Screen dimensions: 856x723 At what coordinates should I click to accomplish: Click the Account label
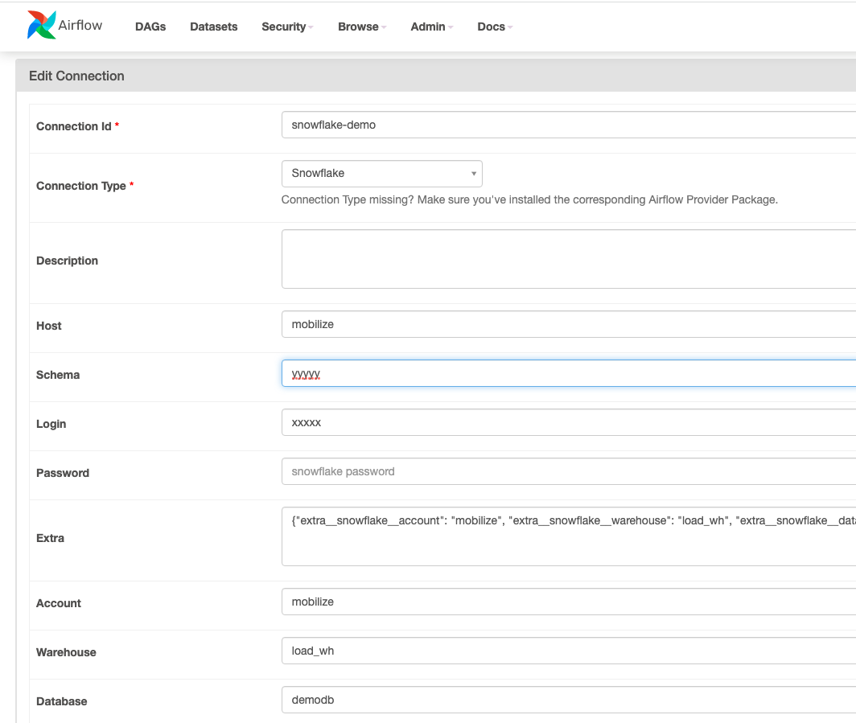click(x=59, y=603)
